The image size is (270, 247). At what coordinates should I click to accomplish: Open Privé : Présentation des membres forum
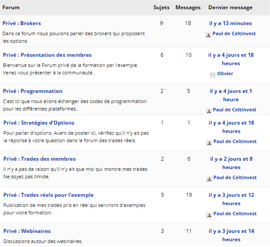click(47, 55)
